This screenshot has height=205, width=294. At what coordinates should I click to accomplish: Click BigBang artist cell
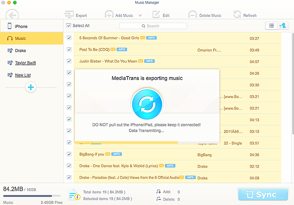[x=205, y=155]
